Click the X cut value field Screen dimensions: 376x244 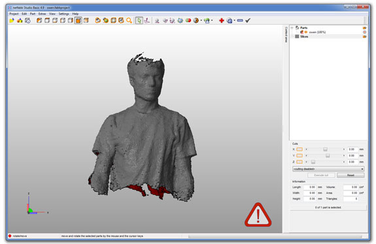point(352,149)
